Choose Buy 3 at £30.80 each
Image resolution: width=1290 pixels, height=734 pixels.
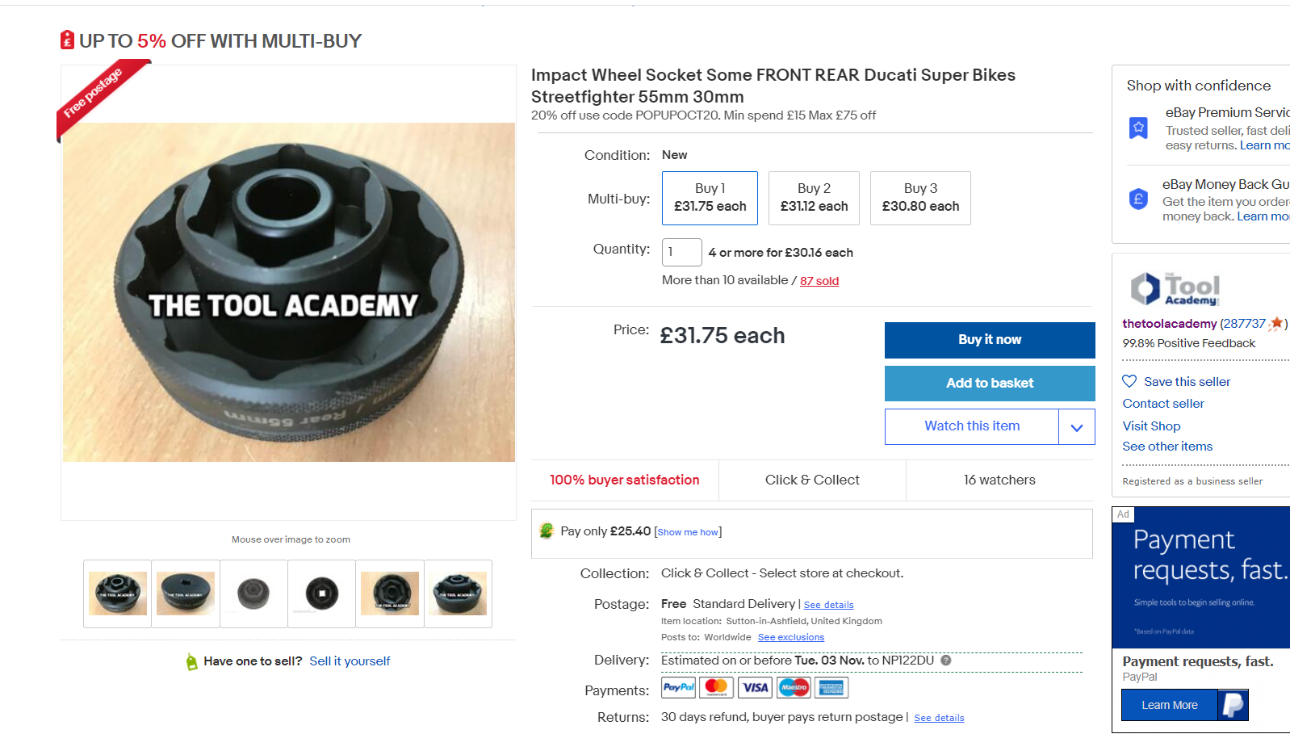point(920,198)
